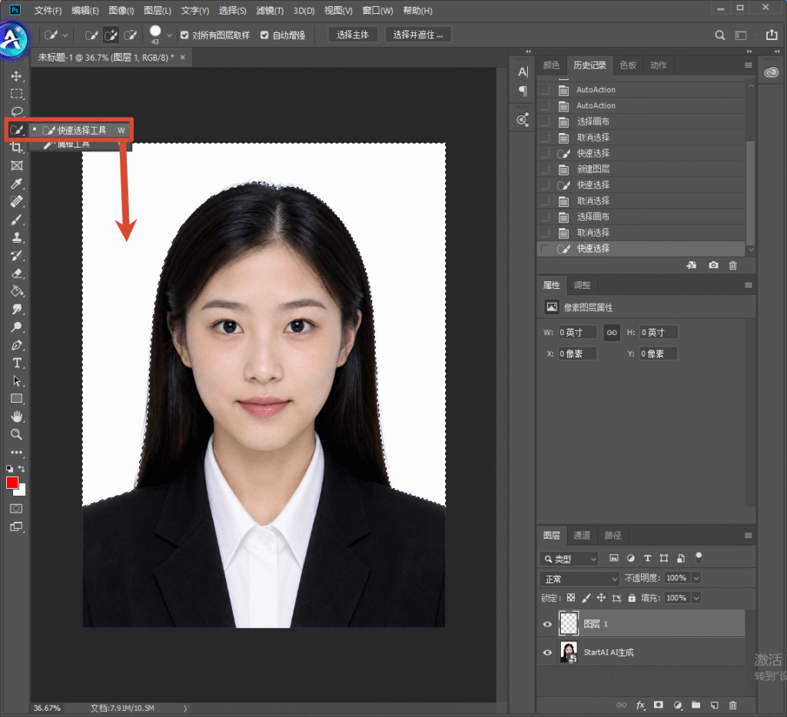Switch to the 调整 tab
787x717 pixels.
[582, 285]
